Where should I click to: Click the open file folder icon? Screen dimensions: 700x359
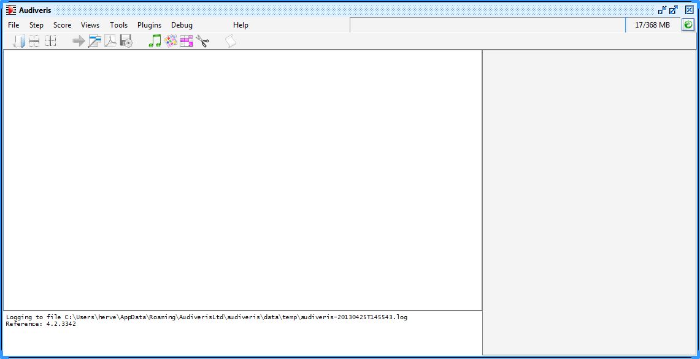19,41
